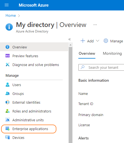Click the Overview info icon in sidebar
124x143 pixels.
click(x=7, y=47)
